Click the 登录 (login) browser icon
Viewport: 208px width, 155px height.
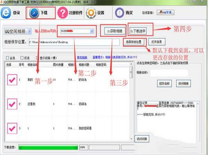point(6,13)
